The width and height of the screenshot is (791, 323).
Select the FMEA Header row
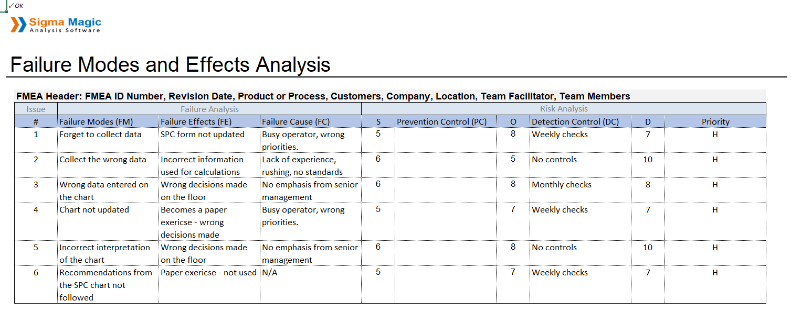click(x=390, y=96)
